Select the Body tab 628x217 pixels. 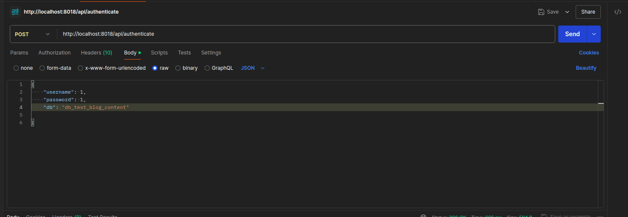tap(132, 53)
